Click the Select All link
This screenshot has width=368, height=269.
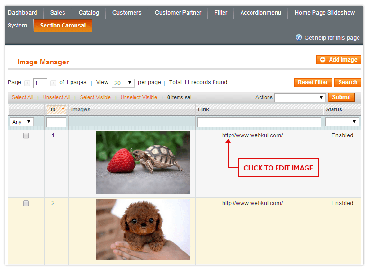[x=22, y=98]
